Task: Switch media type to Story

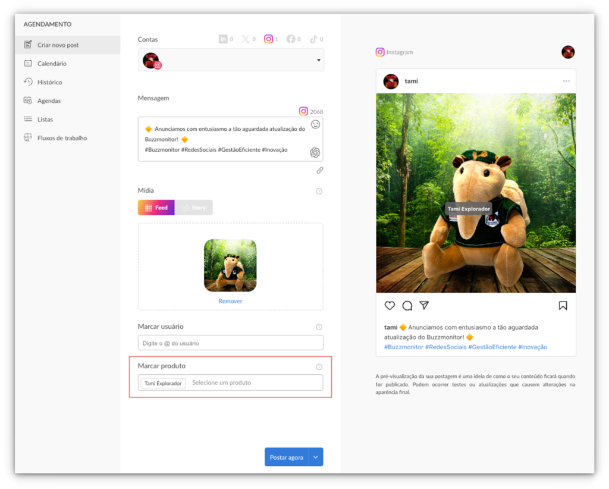Action: [x=194, y=208]
